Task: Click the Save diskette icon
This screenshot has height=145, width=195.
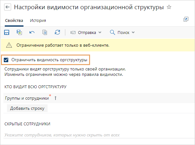Action: [x=7, y=32]
